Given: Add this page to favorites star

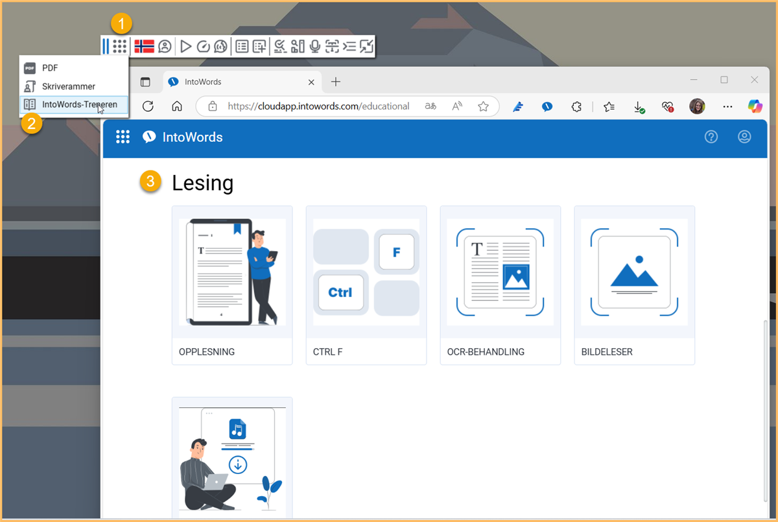Looking at the screenshot, I should (483, 106).
